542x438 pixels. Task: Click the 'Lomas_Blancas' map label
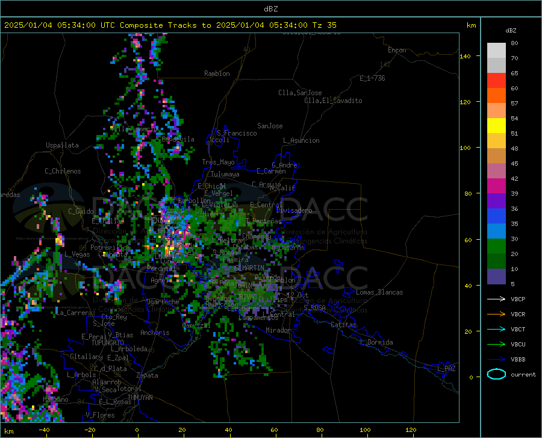coord(379,292)
